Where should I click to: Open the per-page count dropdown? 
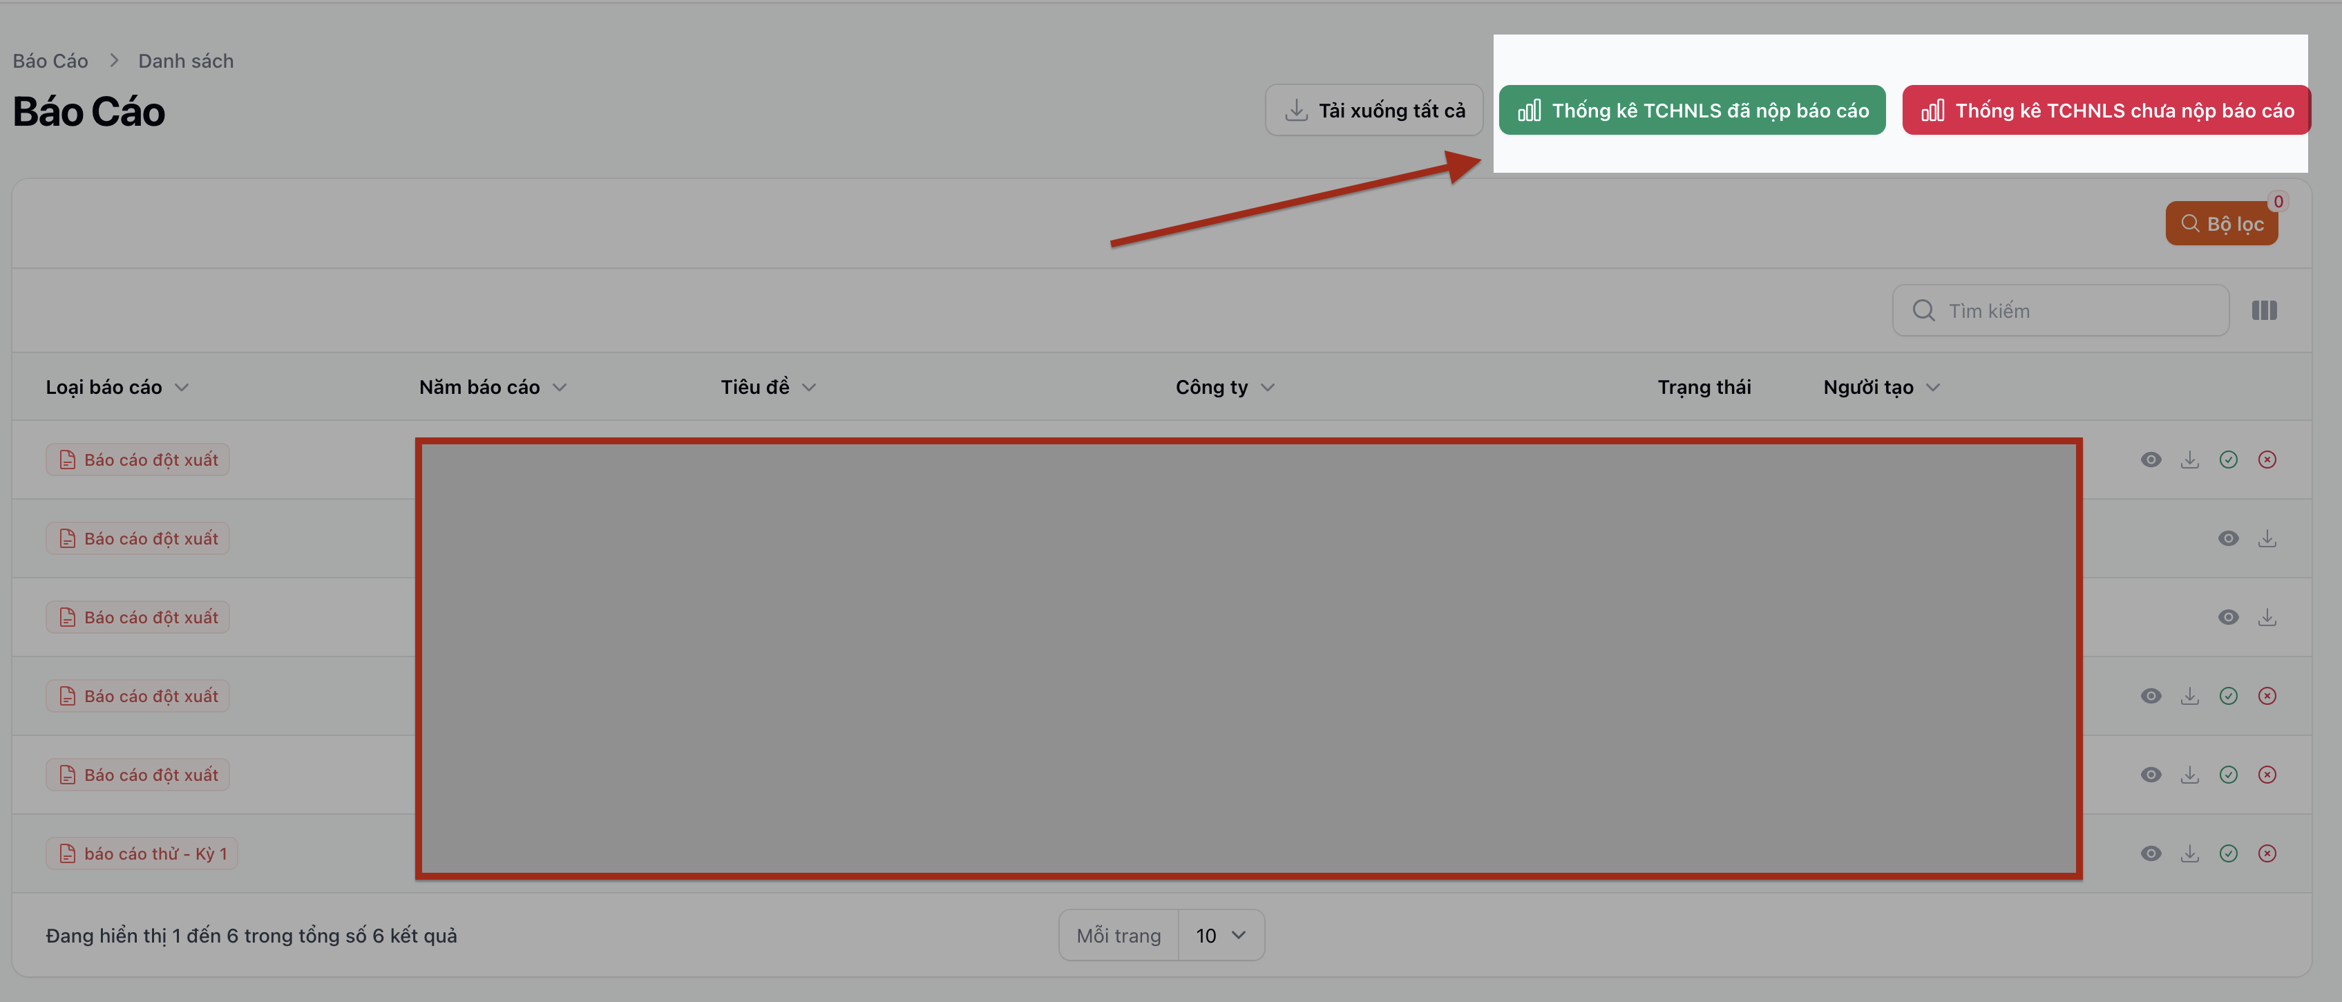click(x=1220, y=935)
